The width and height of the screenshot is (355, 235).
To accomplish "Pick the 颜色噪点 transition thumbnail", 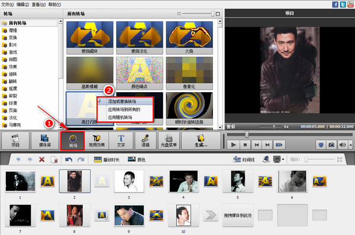I will pyautogui.click(x=140, y=73).
